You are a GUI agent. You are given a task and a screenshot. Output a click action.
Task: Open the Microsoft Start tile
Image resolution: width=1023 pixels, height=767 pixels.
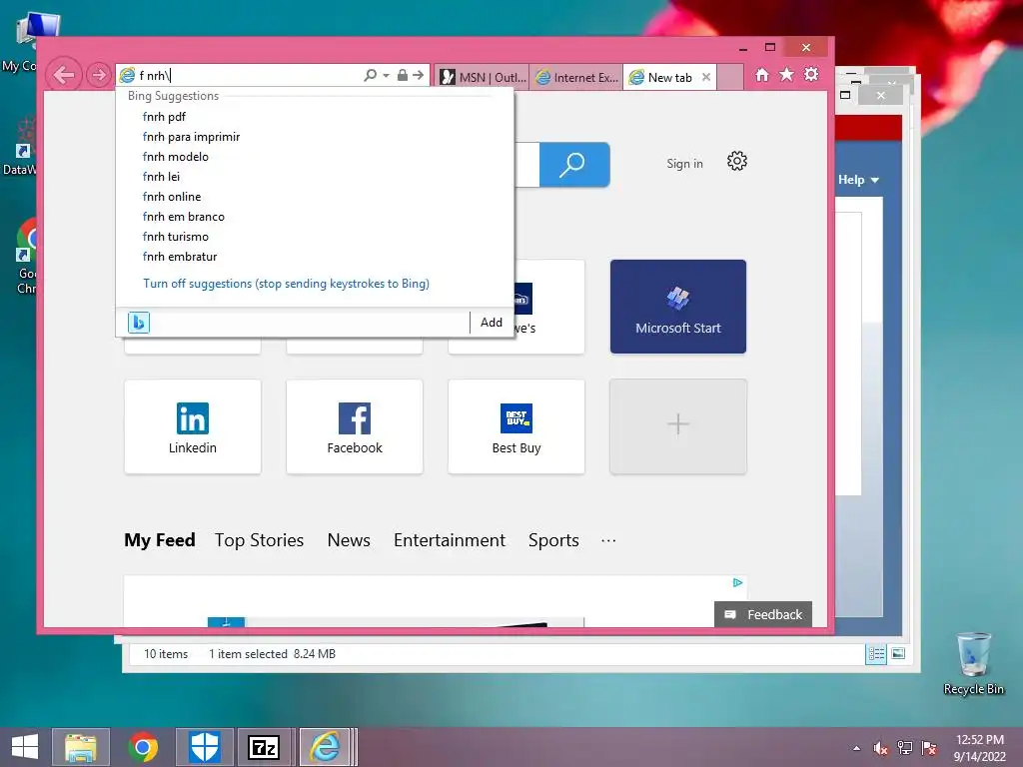[678, 307]
